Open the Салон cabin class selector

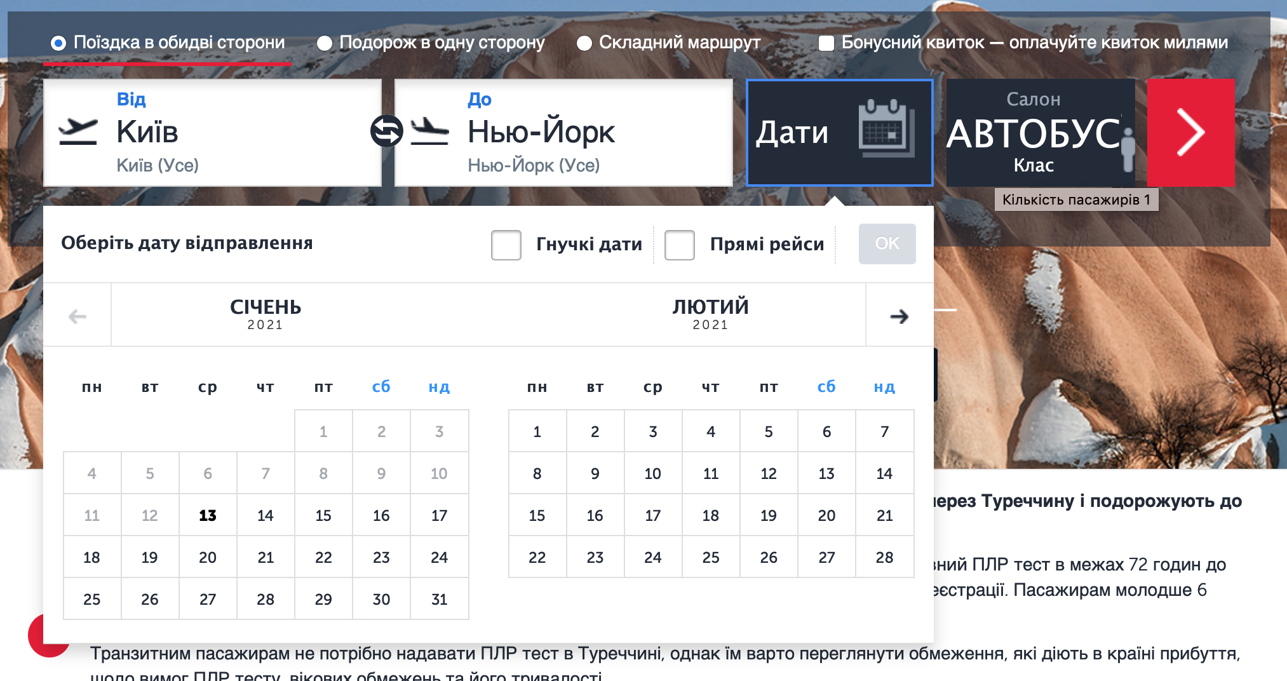1034,132
